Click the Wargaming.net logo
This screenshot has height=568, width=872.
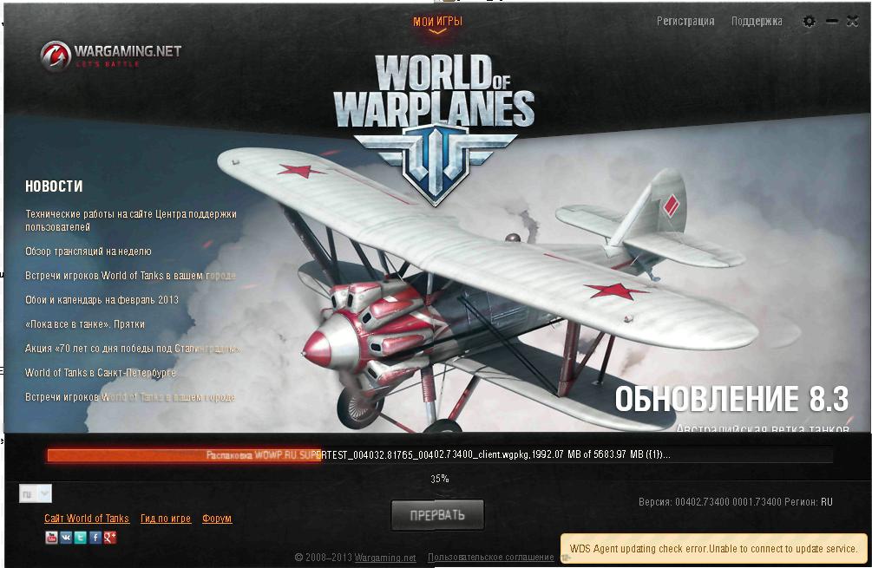(x=111, y=55)
